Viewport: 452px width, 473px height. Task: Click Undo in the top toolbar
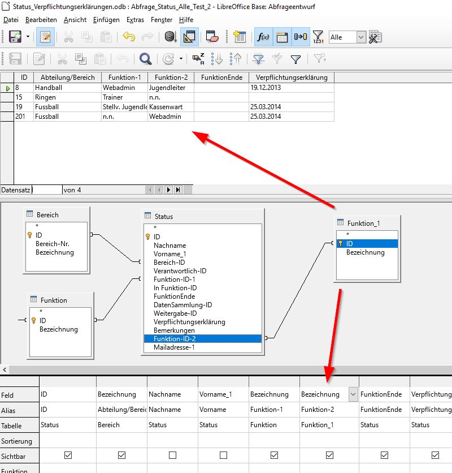click(129, 37)
